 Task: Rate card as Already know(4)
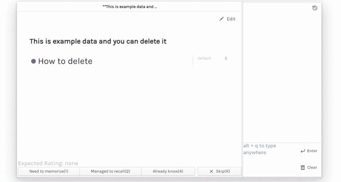[x=168, y=171]
